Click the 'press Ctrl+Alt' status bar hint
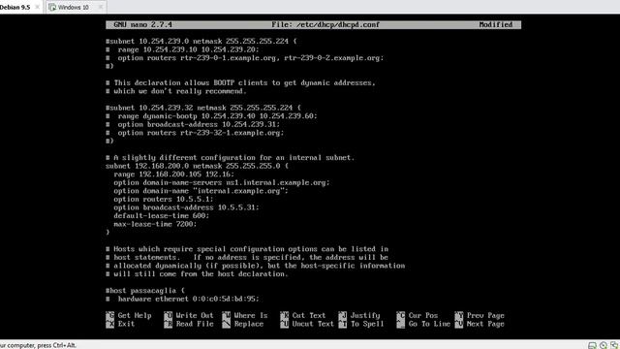 click(x=39, y=345)
